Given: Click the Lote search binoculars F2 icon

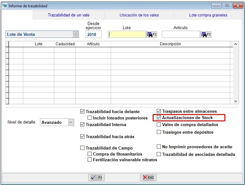Looking at the screenshot, I should click(152, 35).
